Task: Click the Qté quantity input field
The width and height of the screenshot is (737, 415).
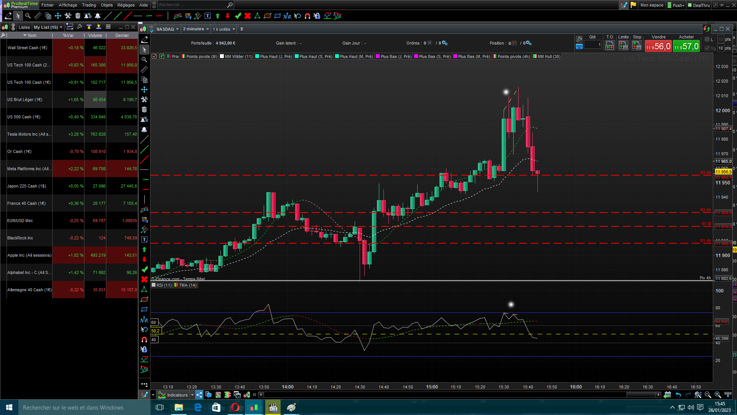Action: point(592,45)
